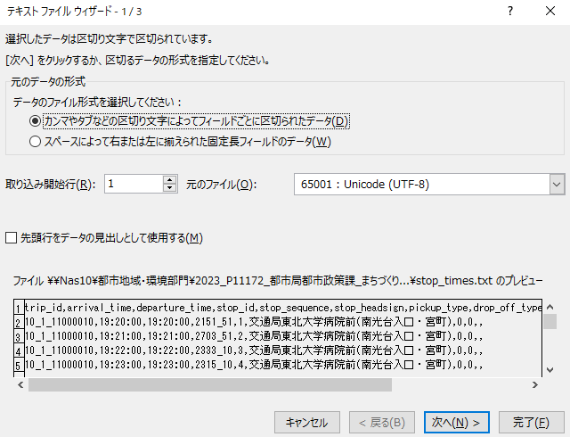Click the 取り込み開始行 number input field
Image resolution: width=570 pixels, height=437 pixels.
pyautogui.click(x=134, y=184)
